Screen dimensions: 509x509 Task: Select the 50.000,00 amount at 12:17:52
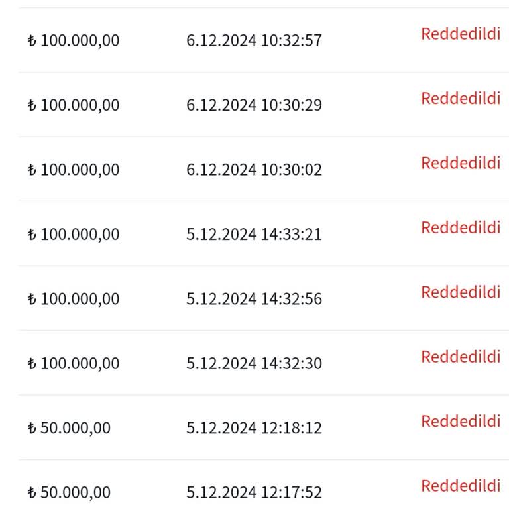(x=69, y=492)
